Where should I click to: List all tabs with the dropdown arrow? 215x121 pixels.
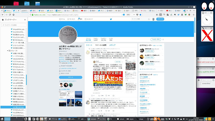tap(194, 10)
